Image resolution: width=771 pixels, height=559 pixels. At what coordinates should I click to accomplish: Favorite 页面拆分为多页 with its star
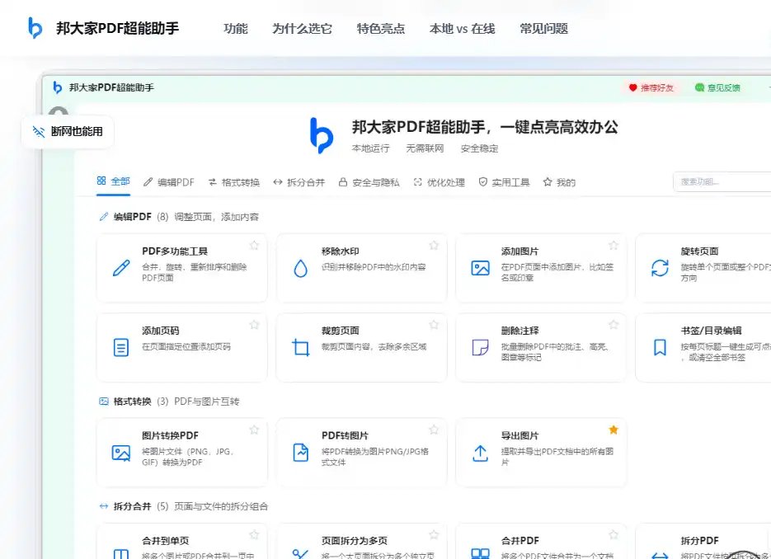pyautogui.click(x=434, y=534)
